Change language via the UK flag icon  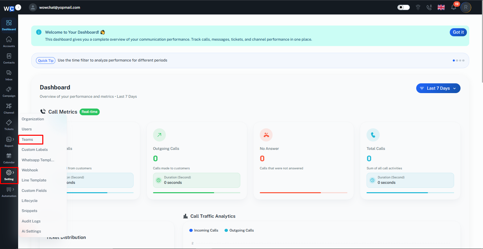(441, 7)
